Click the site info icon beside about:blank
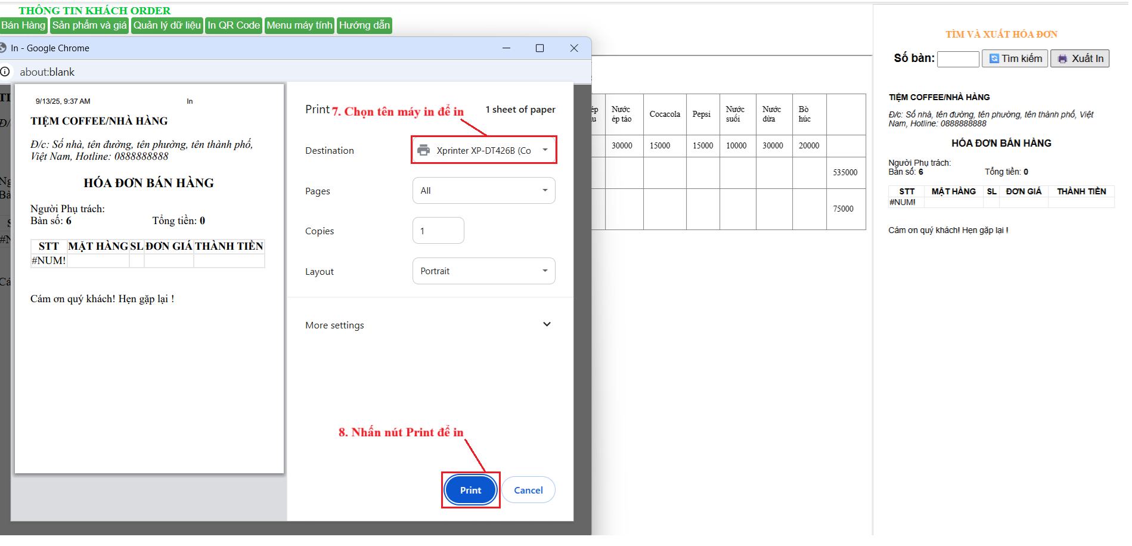This screenshot has height=546, width=1132. tap(5, 72)
